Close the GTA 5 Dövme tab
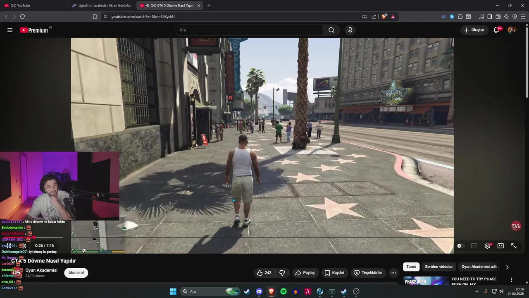Image resolution: width=529 pixels, height=298 pixels. coord(199,5)
